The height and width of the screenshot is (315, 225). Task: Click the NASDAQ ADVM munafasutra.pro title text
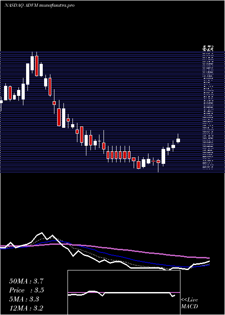click(40, 5)
